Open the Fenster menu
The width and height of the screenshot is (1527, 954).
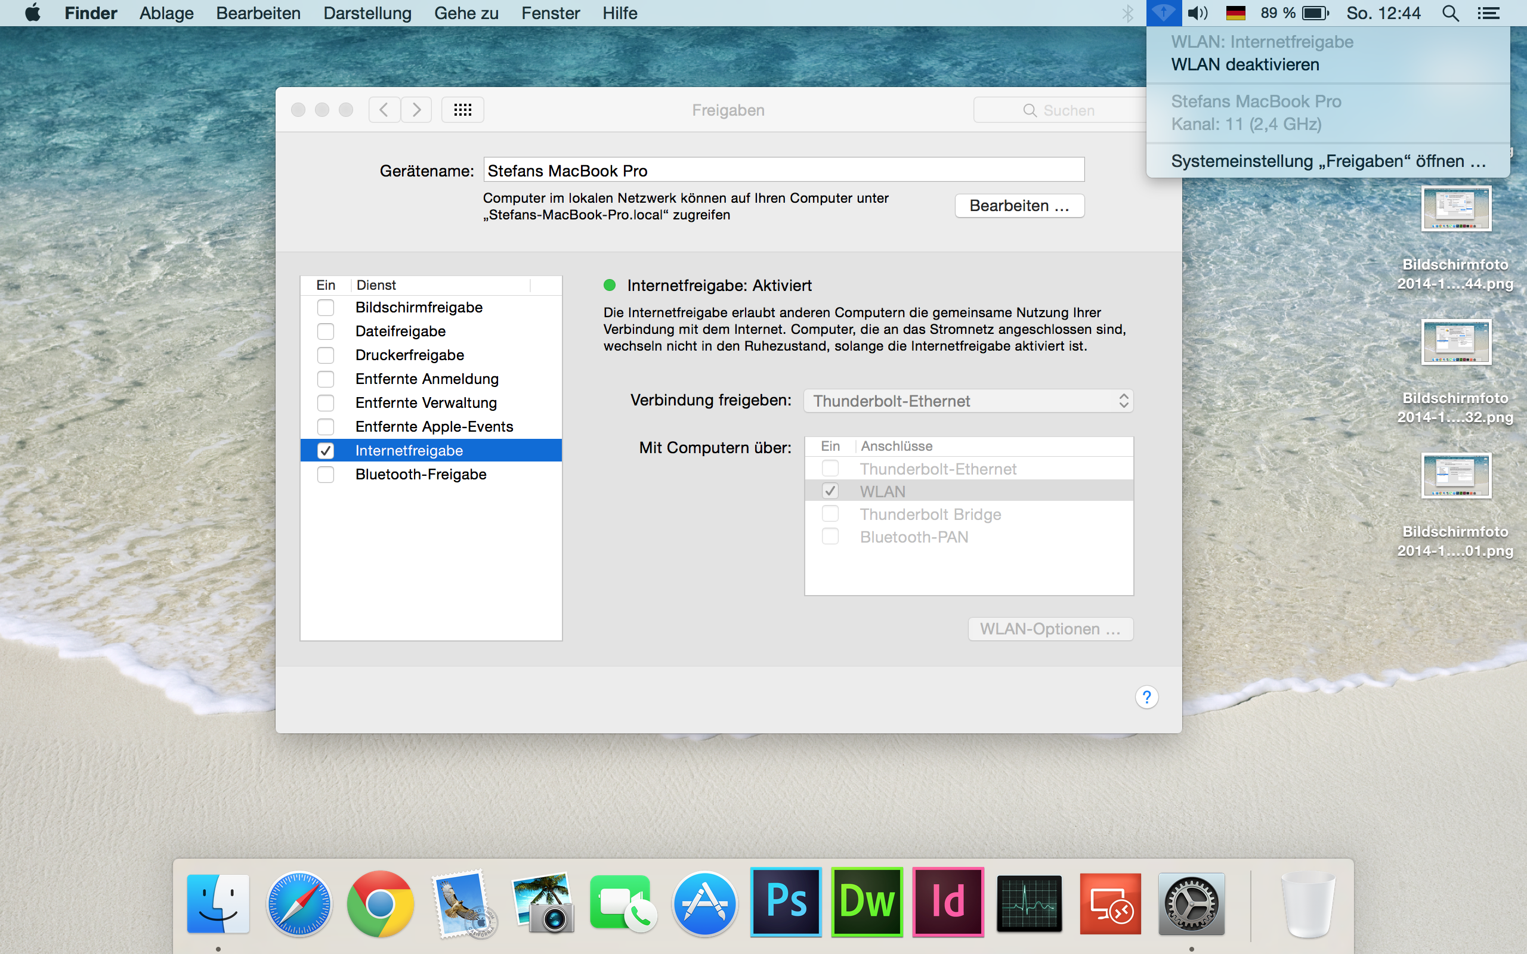tap(550, 13)
